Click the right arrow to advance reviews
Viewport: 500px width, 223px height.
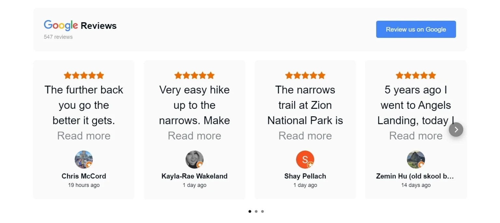pyautogui.click(x=456, y=129)
